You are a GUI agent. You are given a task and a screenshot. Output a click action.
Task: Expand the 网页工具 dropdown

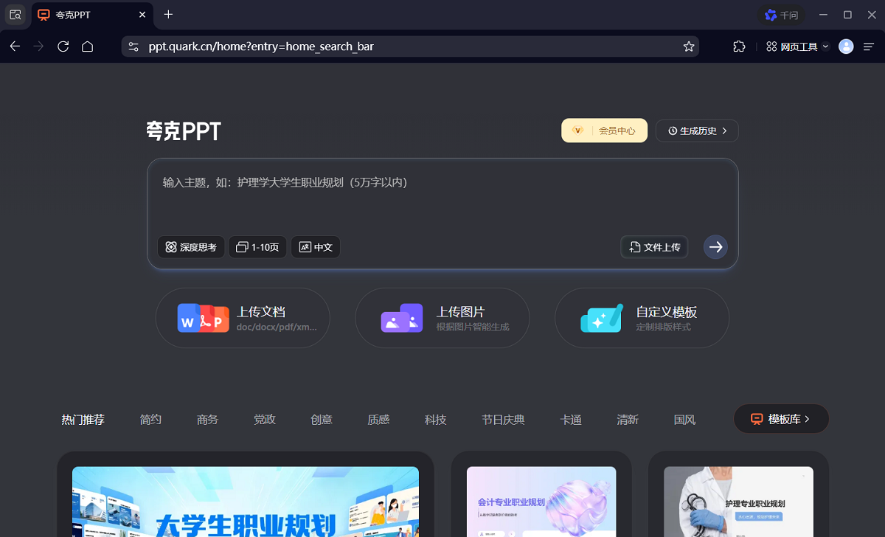point(797,46)
